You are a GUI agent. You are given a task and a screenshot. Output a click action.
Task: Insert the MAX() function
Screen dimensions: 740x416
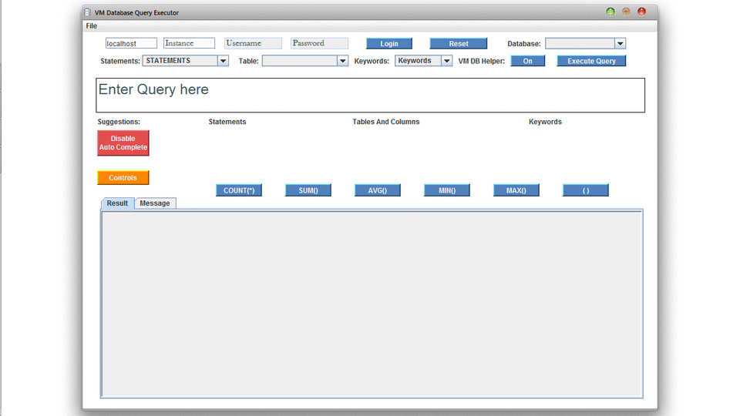point(516,190)
